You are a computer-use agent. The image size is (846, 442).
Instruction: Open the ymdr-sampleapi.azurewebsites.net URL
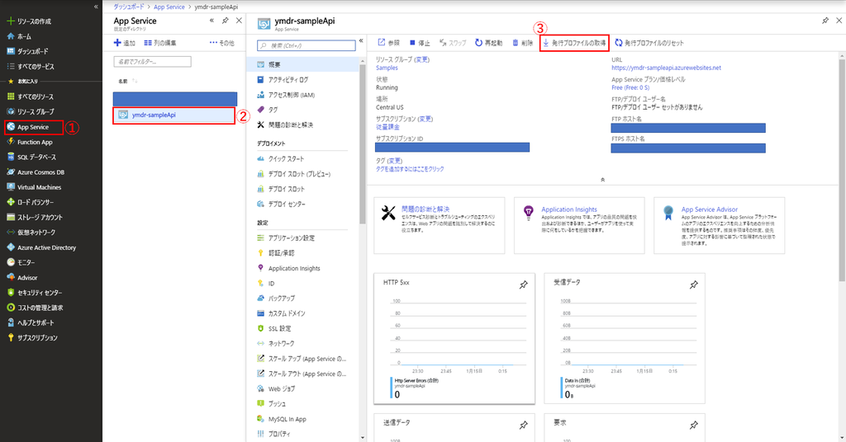pyautogui.click(x=667, y=68)
